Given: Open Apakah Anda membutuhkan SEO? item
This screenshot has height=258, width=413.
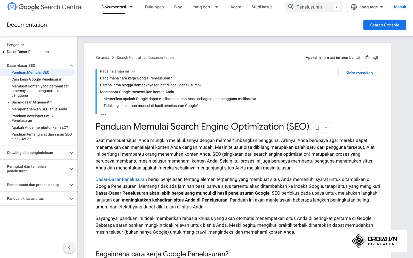Looking at the screenshot, I should click(40, 127).
